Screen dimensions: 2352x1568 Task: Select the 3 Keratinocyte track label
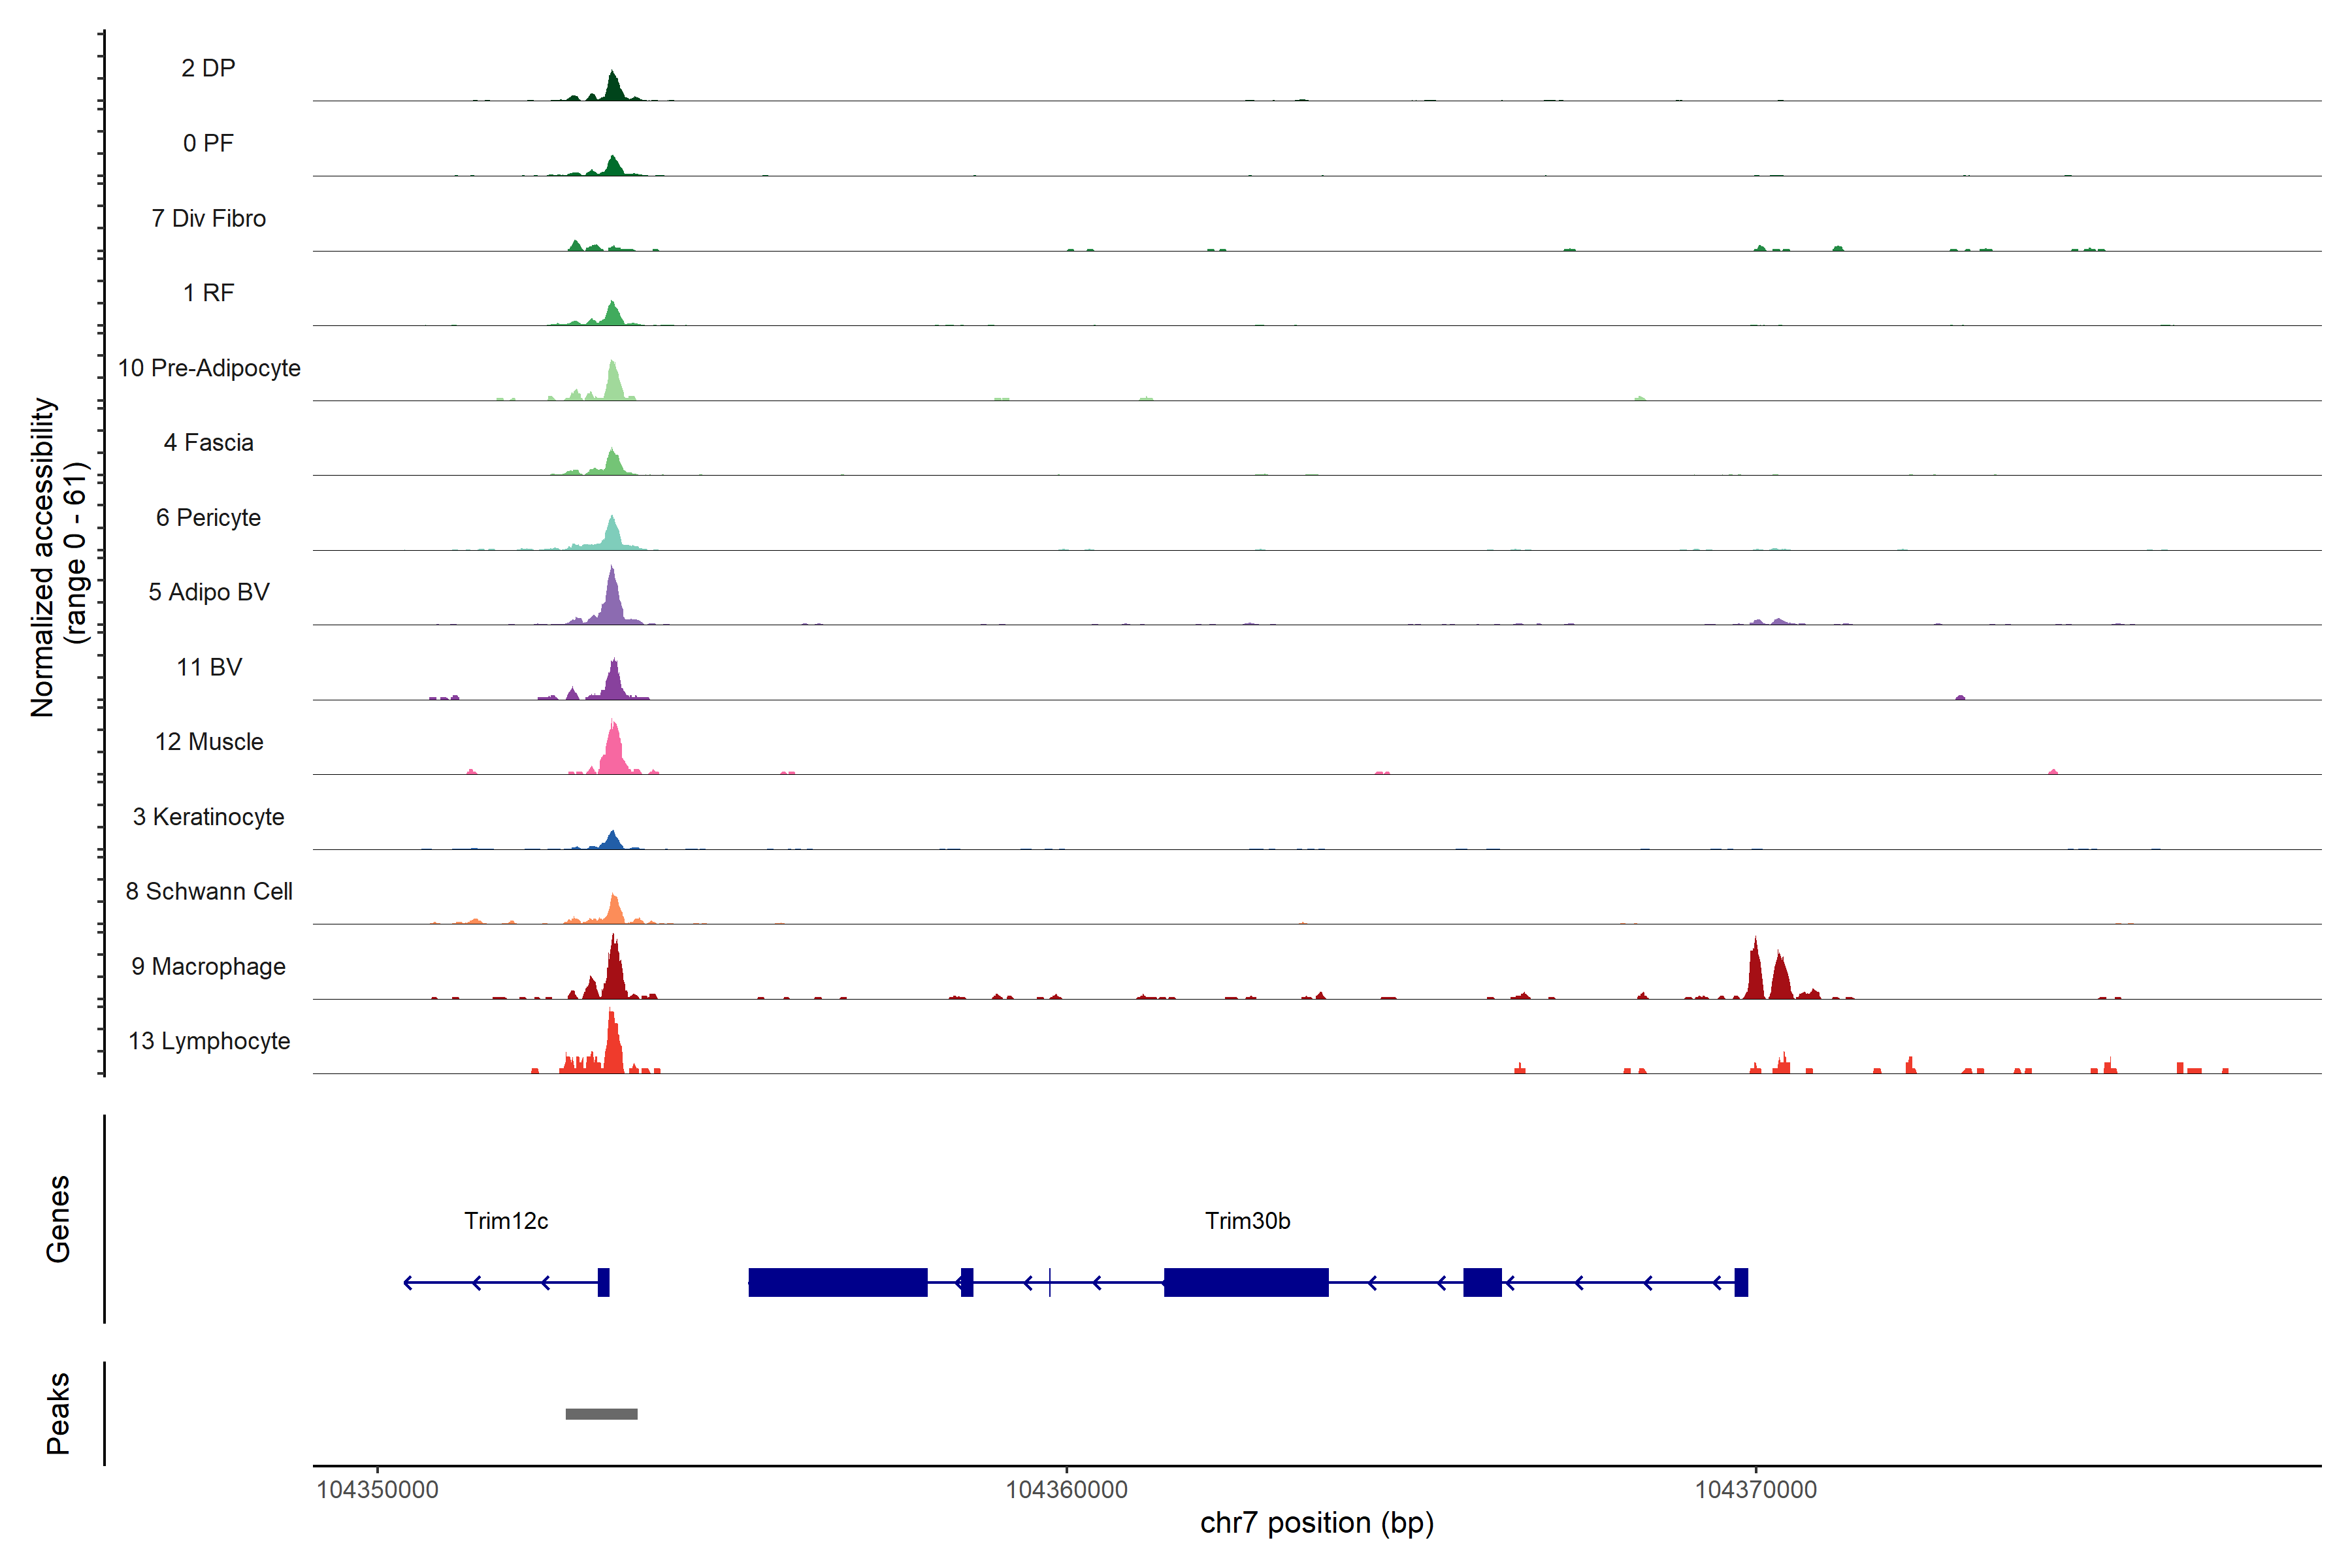(208, 817)
